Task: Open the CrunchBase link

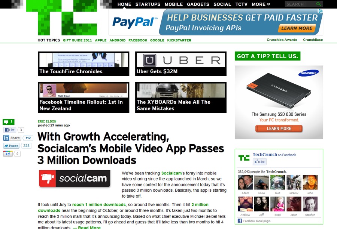Action: pos(313,40)
